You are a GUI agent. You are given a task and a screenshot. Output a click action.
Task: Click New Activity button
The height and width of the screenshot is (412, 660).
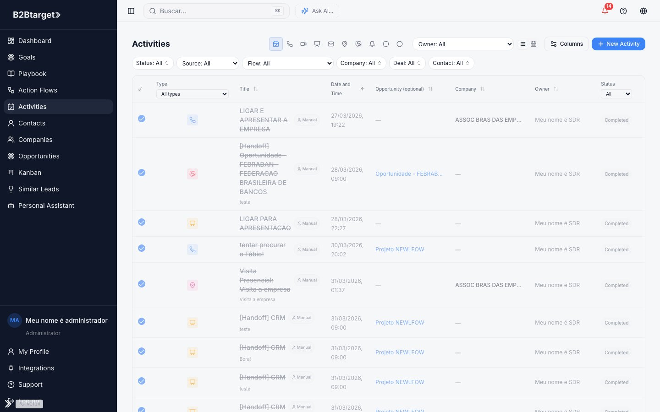618,44
